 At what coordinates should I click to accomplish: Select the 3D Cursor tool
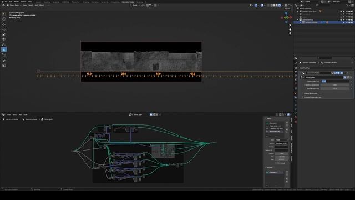(x=4, y=19)
